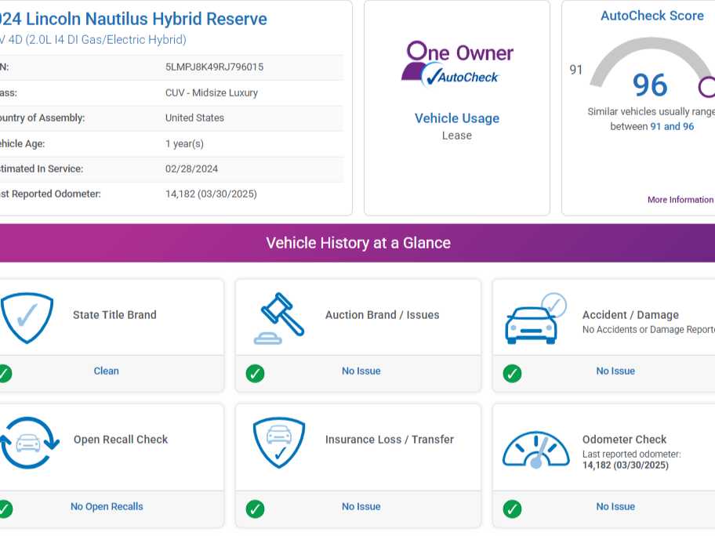715x536 pixels.
Task: Click green checkmark beside Accident No Issue
Action: pos(512,373)
